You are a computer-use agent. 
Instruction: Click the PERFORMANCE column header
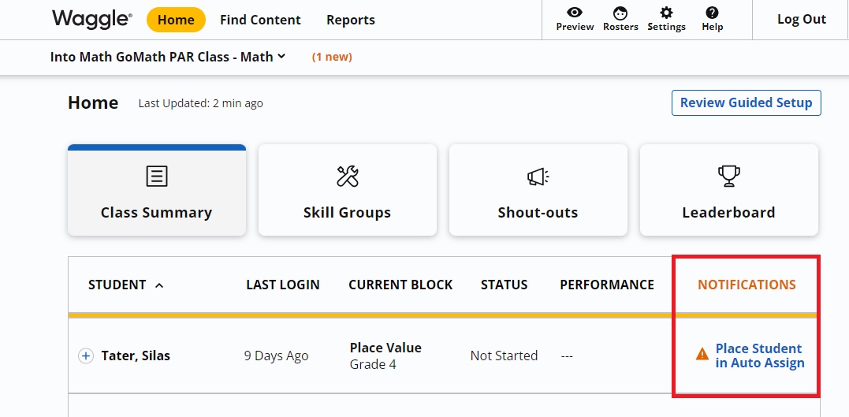click(607, 285)
